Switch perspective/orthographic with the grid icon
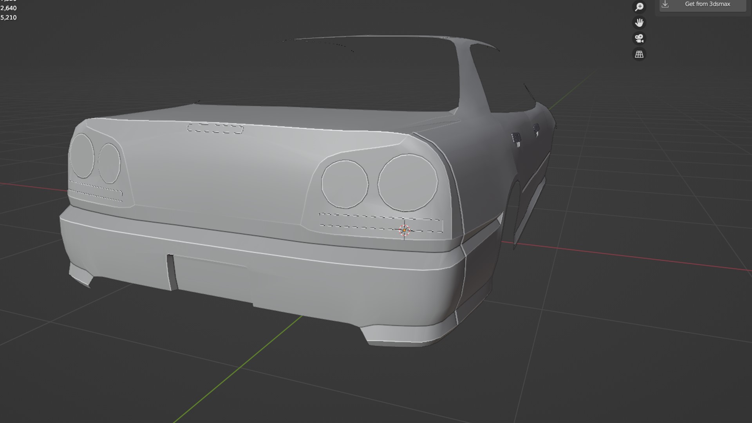The width and height of the screenshot is (752, 423). tap(639, 54)
